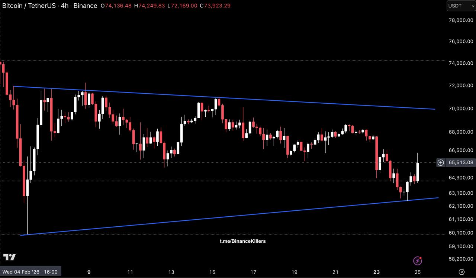The image size is (476, 278).
Task: Click the 23 date on time axis
Action: [377, 272]
